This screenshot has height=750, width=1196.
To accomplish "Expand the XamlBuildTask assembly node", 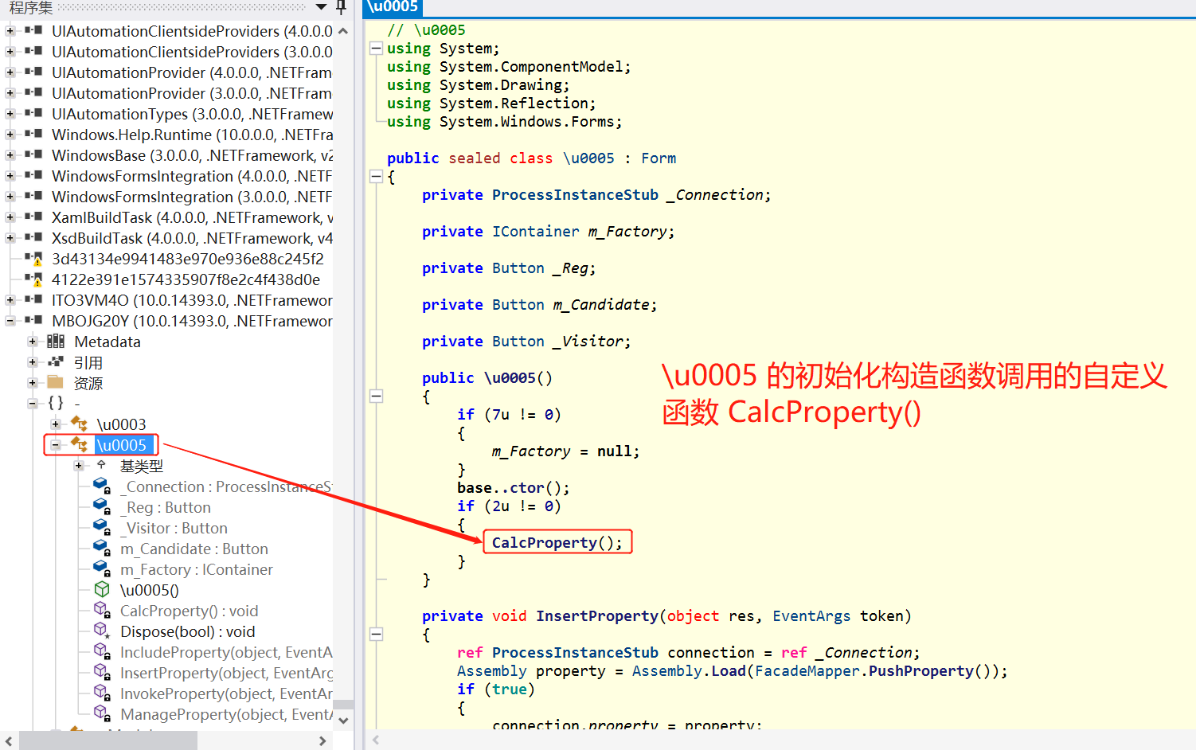I will [x=10, y=217].
